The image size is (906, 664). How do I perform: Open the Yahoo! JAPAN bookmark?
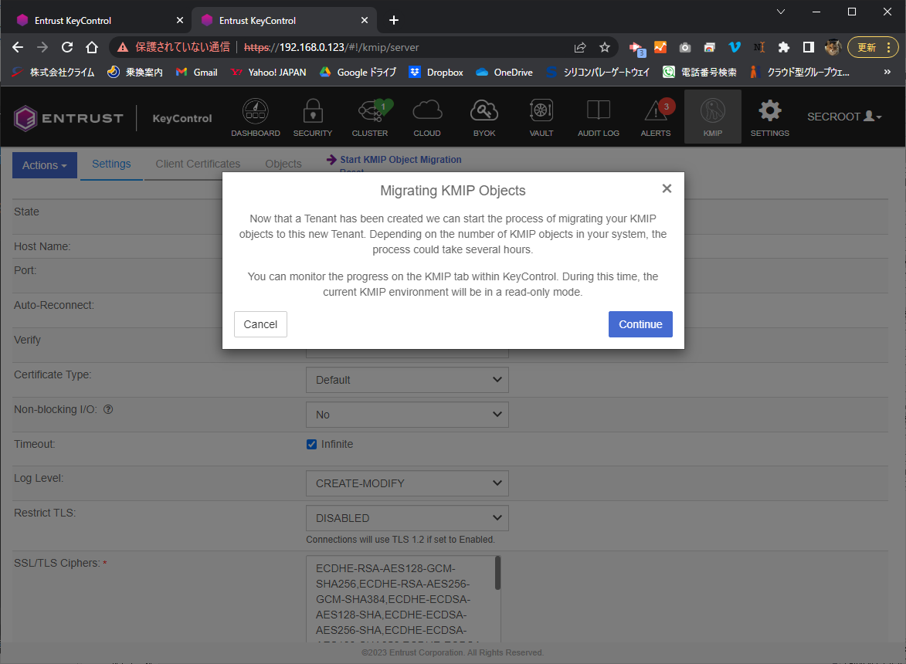pos(269,72)
